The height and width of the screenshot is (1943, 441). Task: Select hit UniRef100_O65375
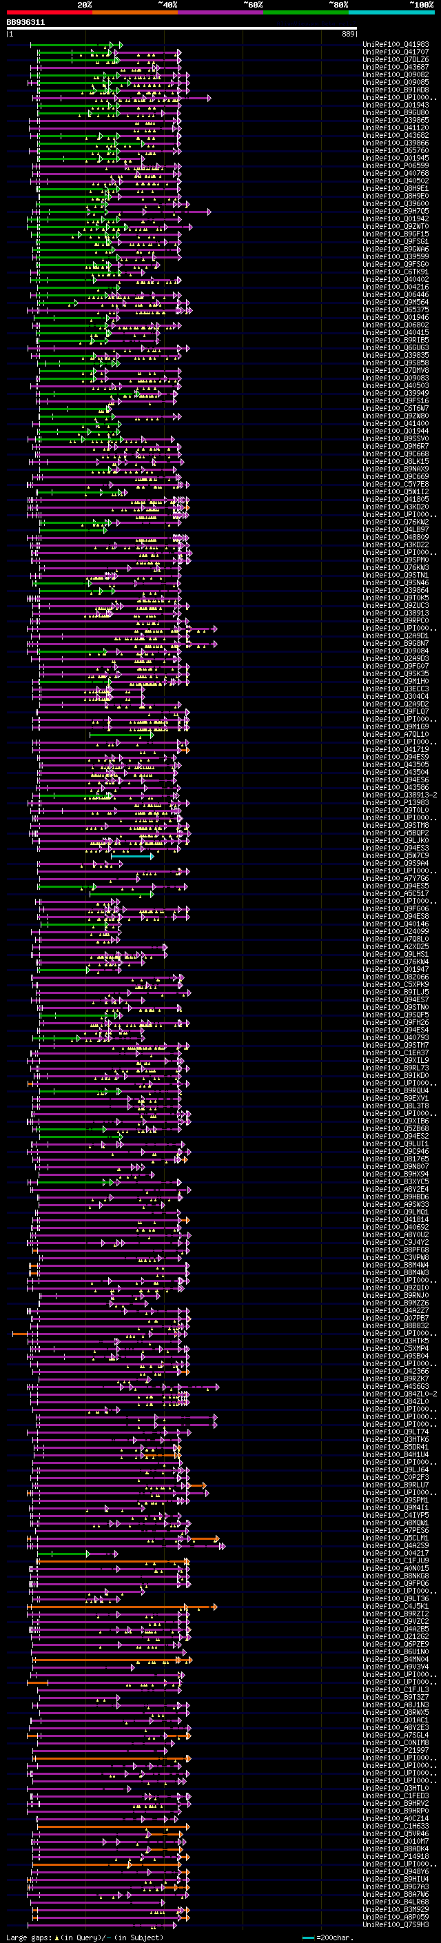pyautogui.click(x=396, y=310)
